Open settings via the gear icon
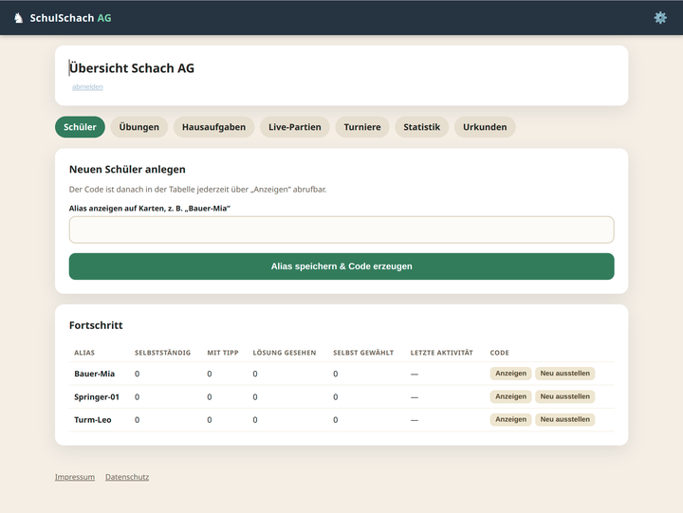This screenshot has width=683, height=513. pyautogui.click(x=660, y=17)
